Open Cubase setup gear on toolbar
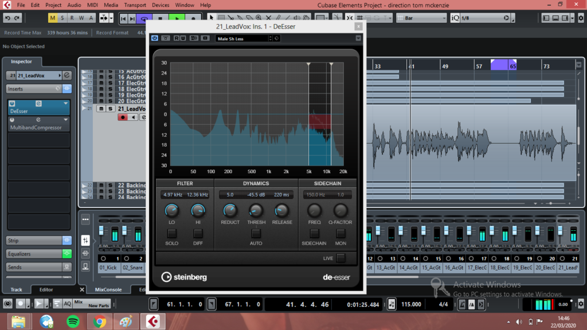The image size is (587, 330). tap(581, 18)
